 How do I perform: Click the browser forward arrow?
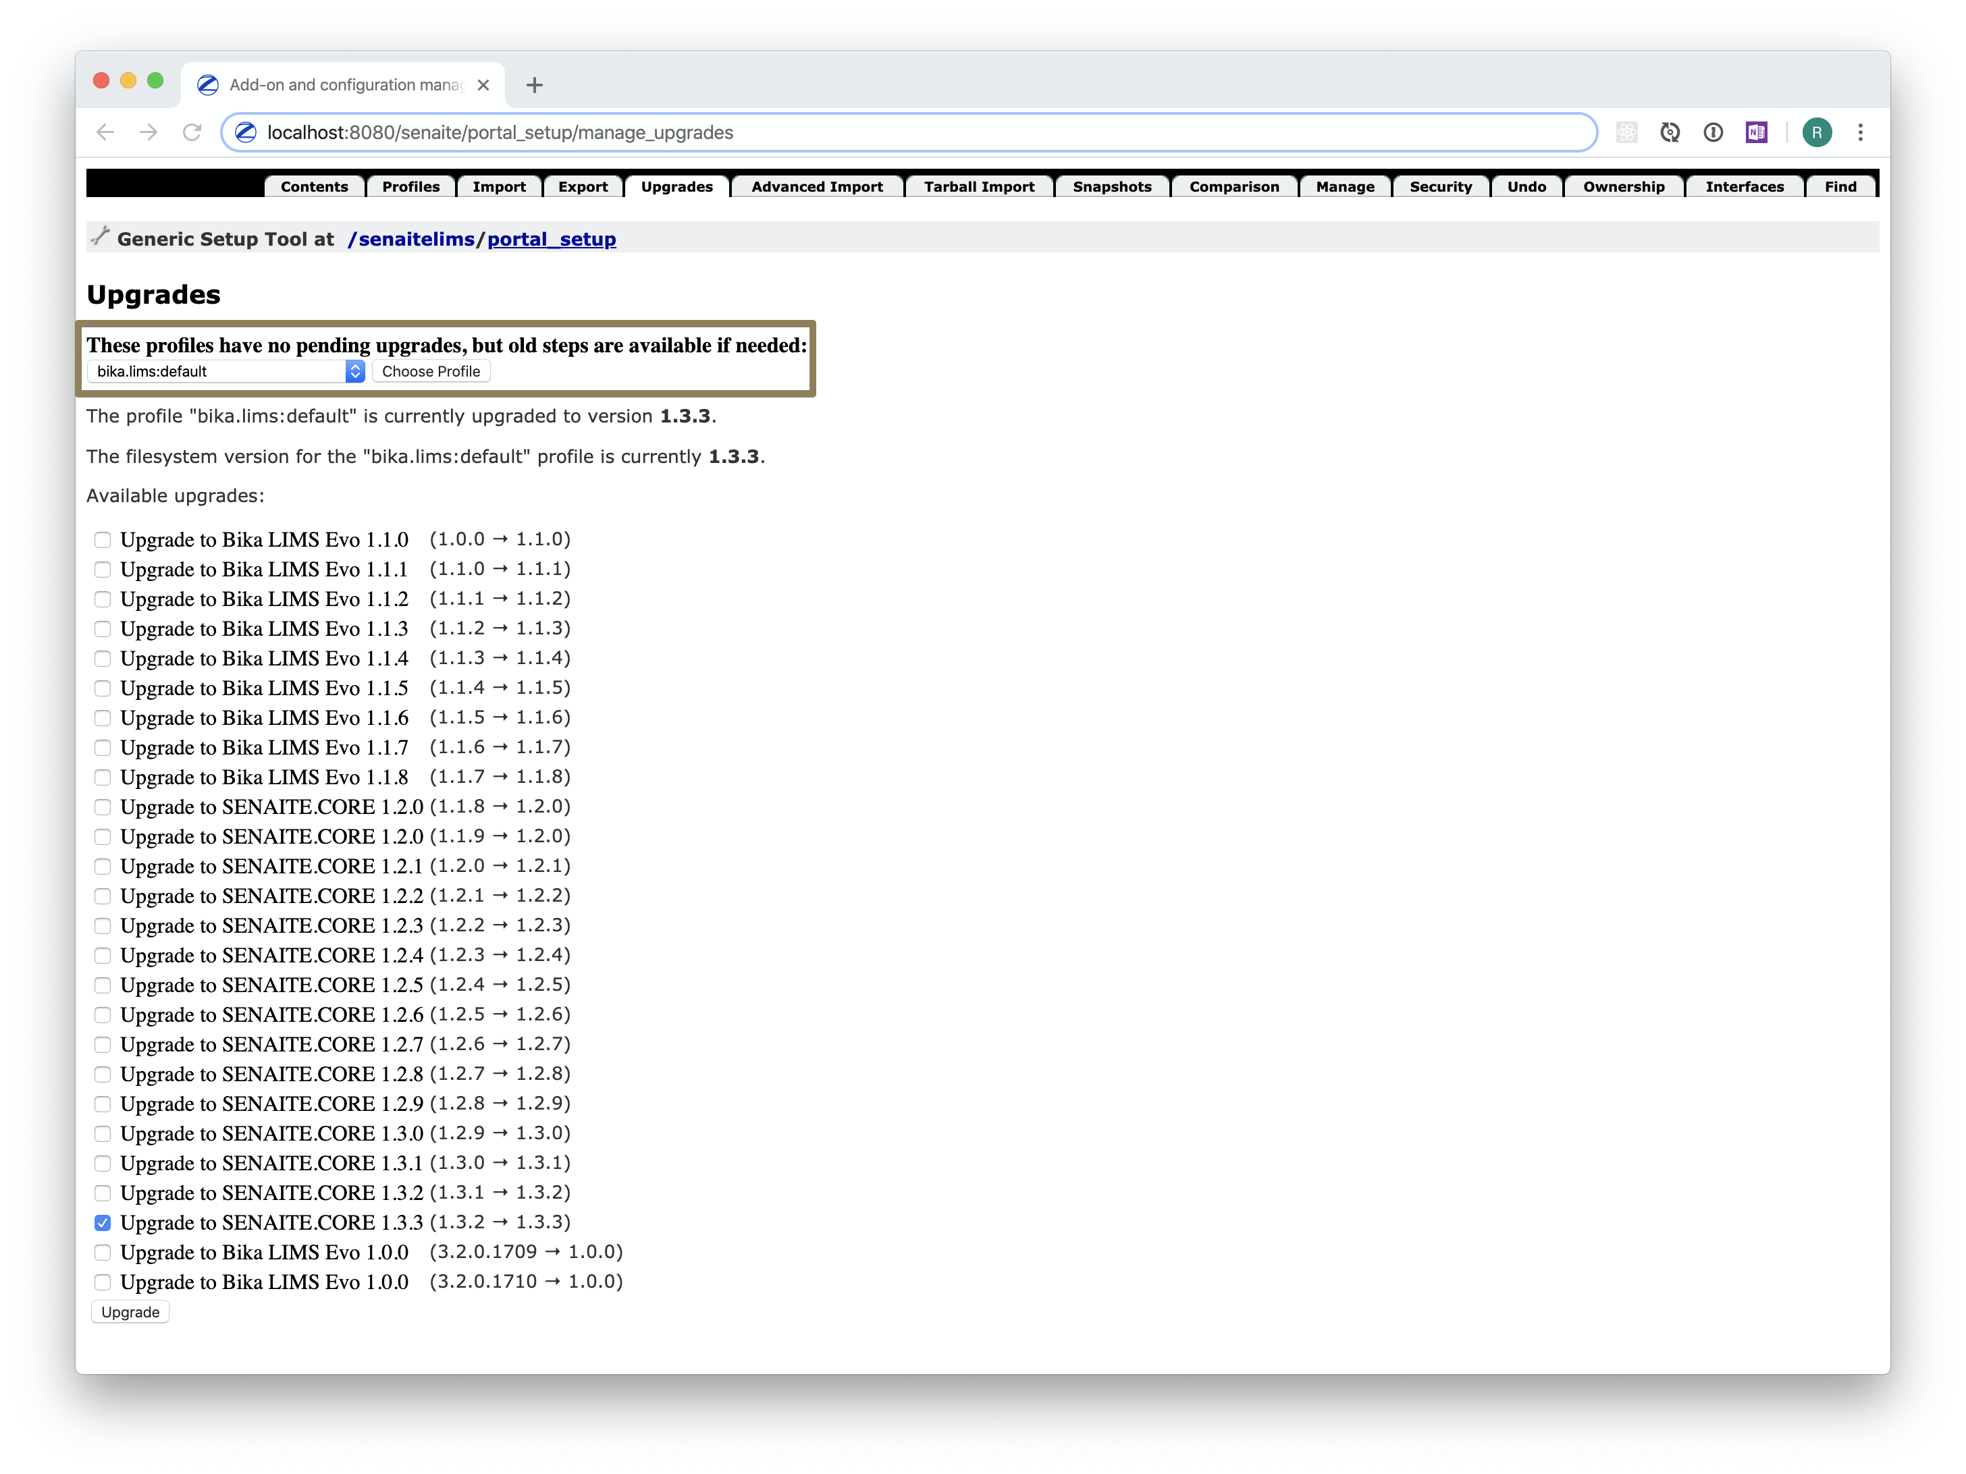(149, 132)
